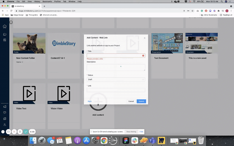This screenshot has width=234, height=146.
Task: Open the Status dropdown showing Draft
Action: pyautogui.click(x=116, y=79)
